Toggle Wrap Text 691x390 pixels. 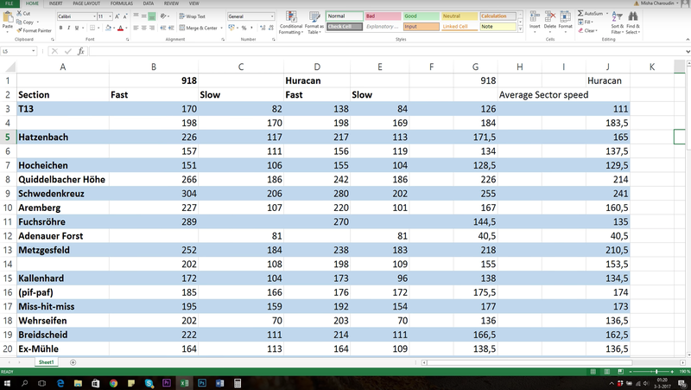click(192, 16)
